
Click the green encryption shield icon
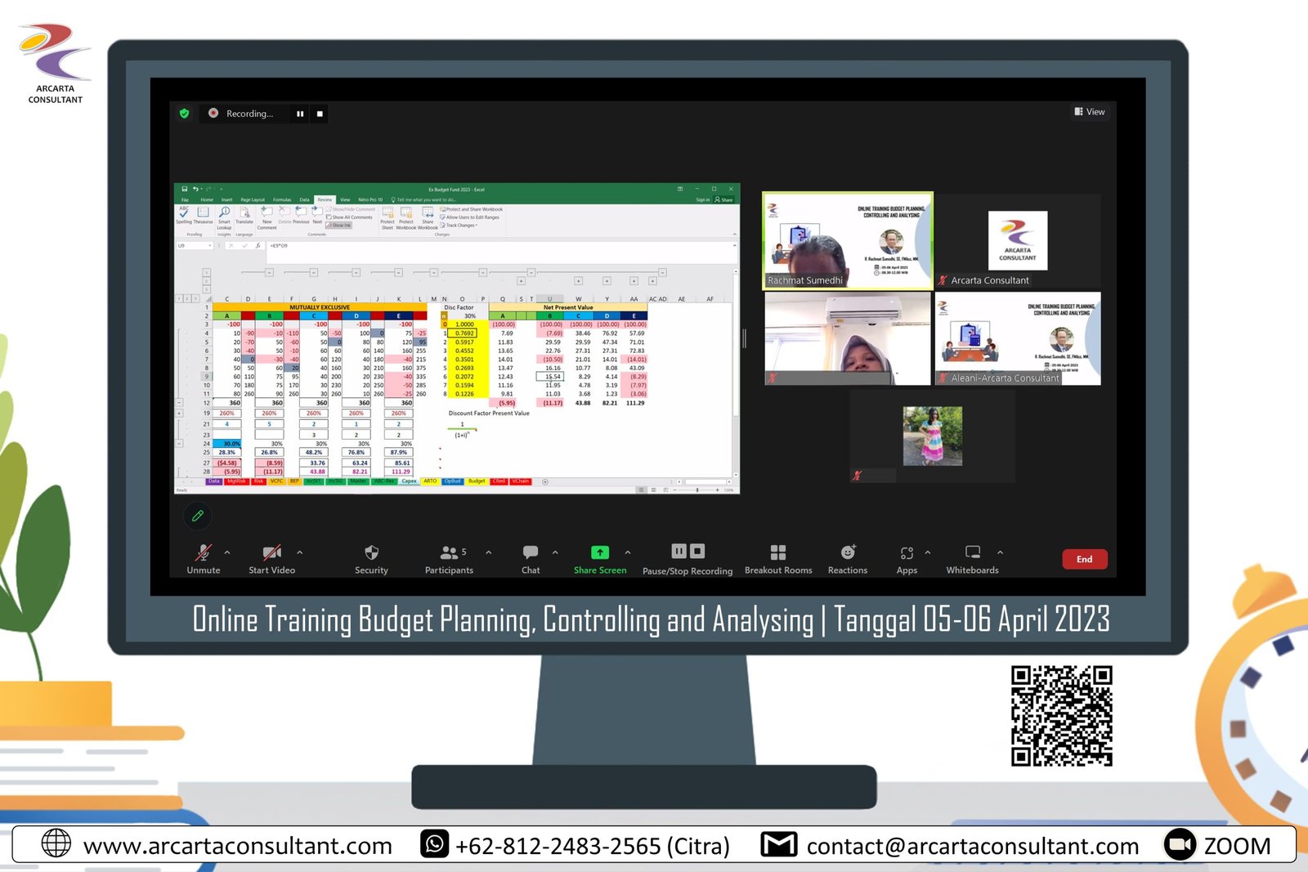tap(185, 114)
